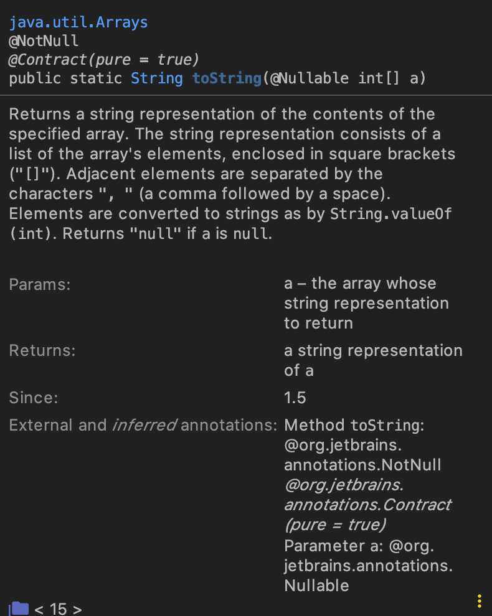The height and width of the screenshot is (616, 492).
Task: Click the 1.5 since-version value
Action: pyautogui.click(x=295, y=398)
